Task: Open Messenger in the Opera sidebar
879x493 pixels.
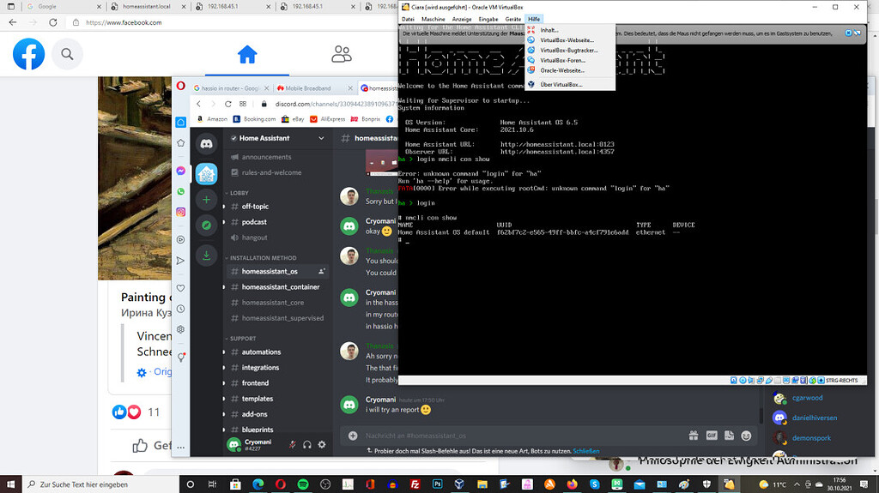Action: coord(180,171)
